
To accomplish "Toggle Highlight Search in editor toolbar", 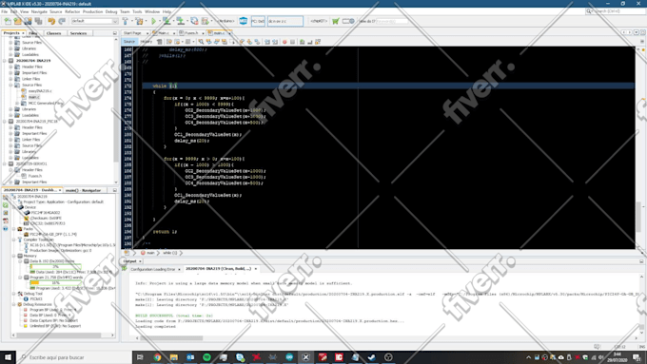I will tap(224, 42).
